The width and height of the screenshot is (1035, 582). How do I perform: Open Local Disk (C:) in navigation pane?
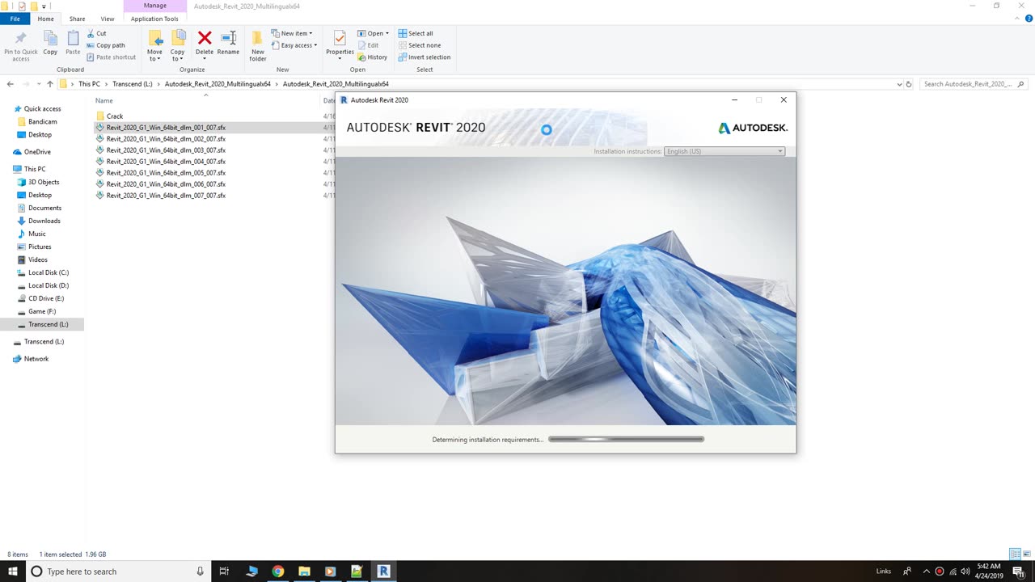click(49, 272)
